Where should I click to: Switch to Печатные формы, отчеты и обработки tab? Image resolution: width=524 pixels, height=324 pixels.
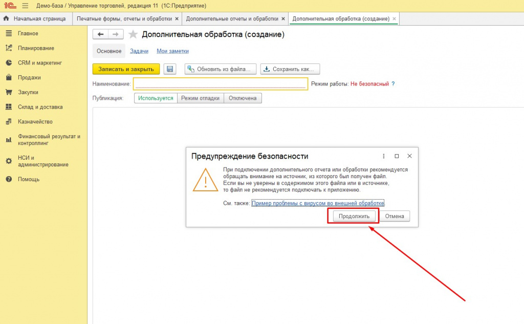click(124, 19)
